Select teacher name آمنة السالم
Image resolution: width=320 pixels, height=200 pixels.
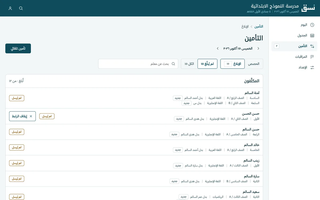pyautogui.click(x=252, y=93)
